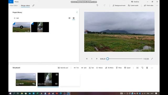Select the Merge videos project title
The image size is (168, 95).
coord(25,6)
